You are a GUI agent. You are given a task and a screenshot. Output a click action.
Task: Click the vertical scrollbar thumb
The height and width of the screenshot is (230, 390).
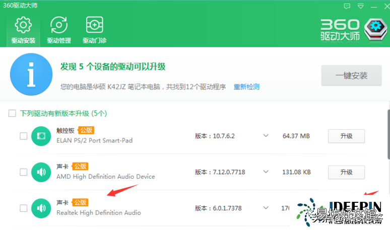click(388, 134)
